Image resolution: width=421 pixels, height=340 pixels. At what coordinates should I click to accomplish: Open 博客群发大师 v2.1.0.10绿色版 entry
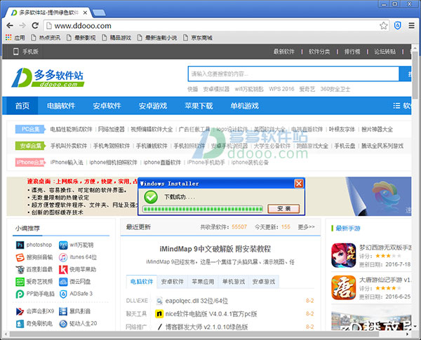[x=206, y=327]
